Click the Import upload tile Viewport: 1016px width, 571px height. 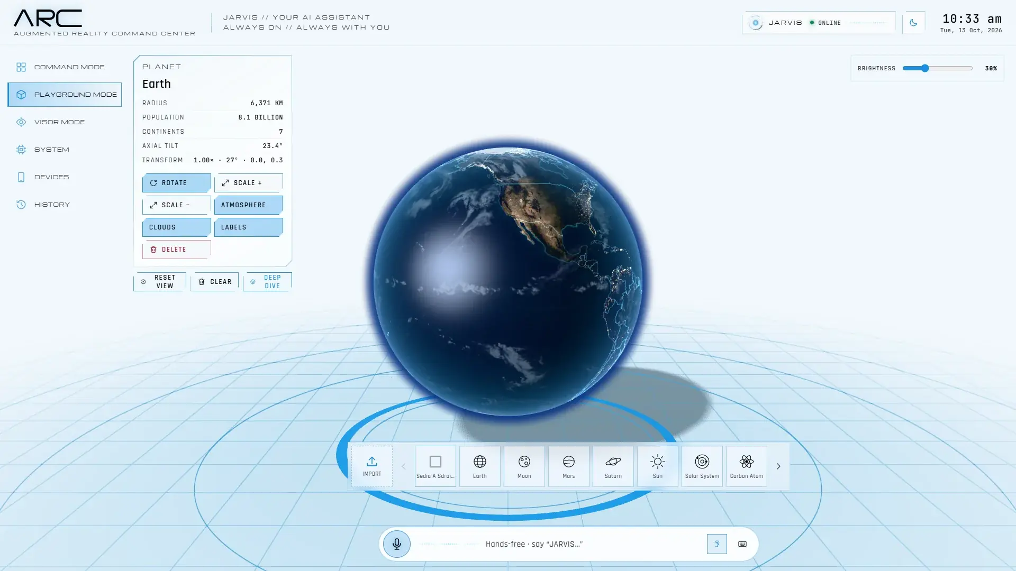click(371, 466)
